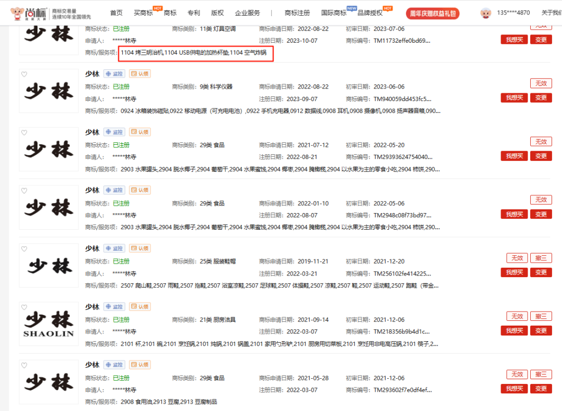Click 认领 badge on the row applied 2022-01-10
This screenshot has width=562, height=411.
point(140,190)
